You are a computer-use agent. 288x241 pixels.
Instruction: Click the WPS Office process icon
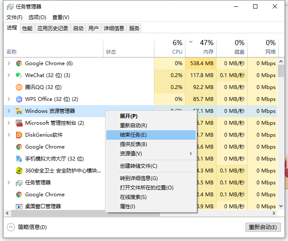click(19, 99)
